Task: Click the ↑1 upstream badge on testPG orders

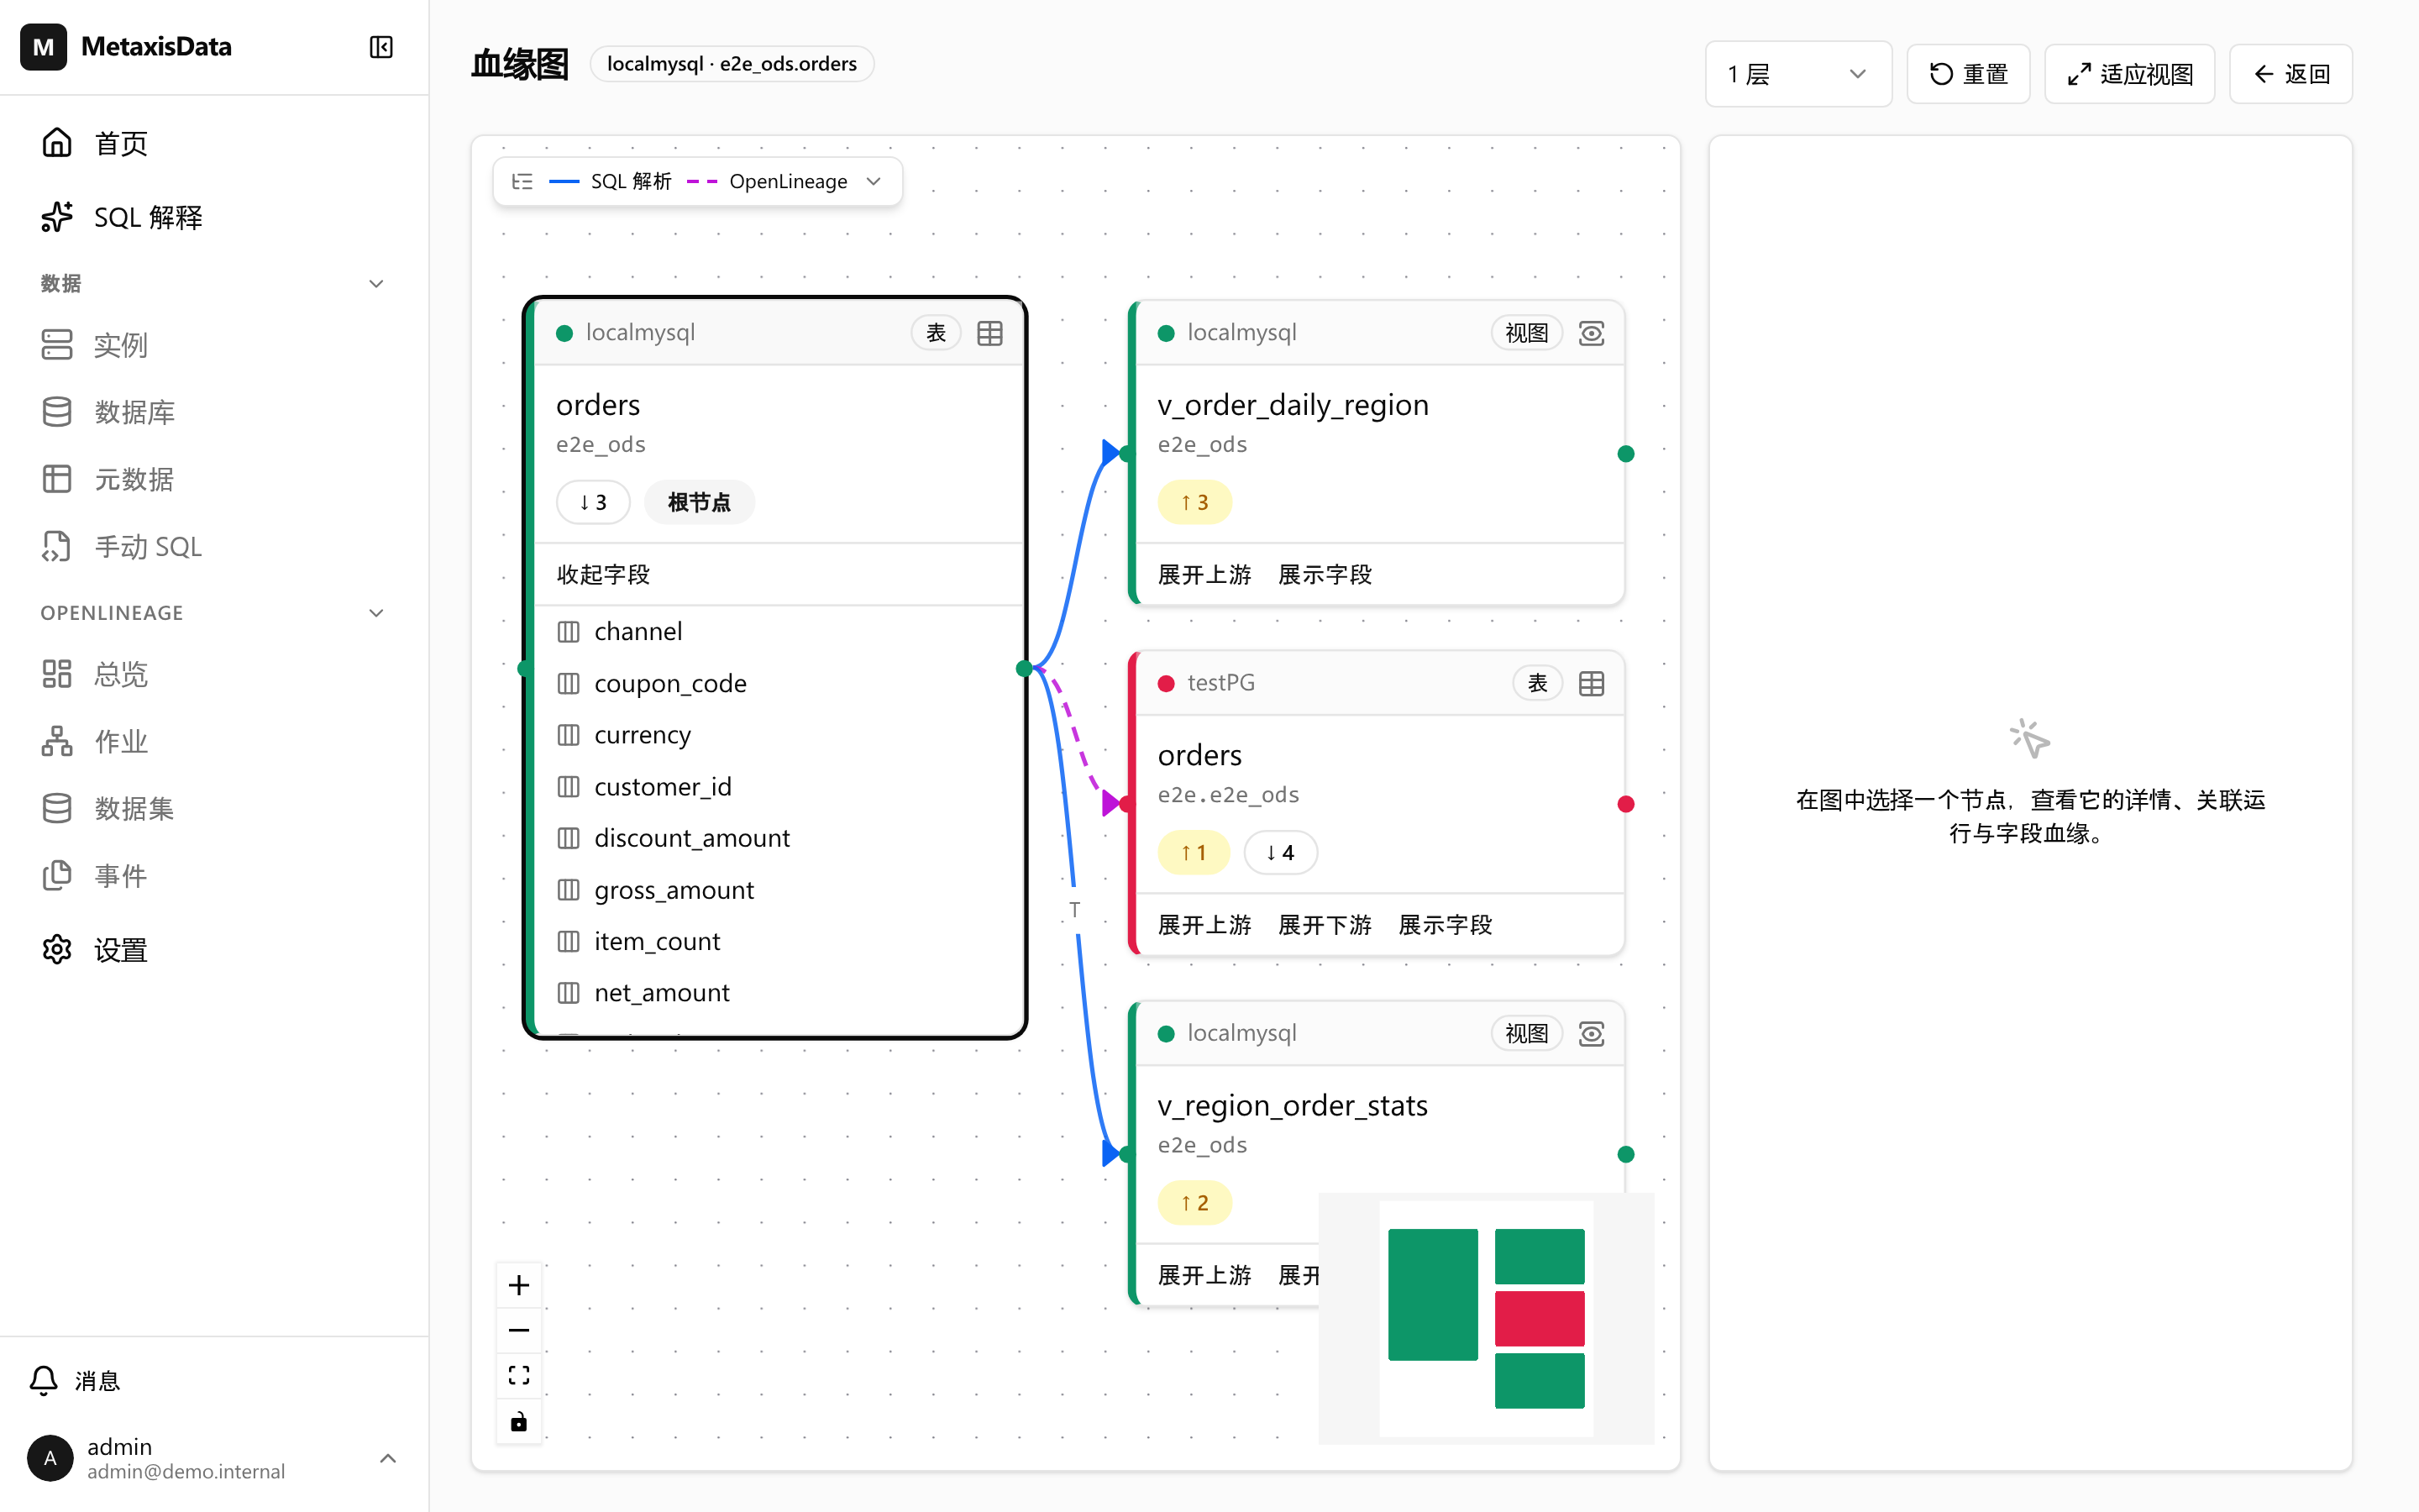Action: point(1194,852)
